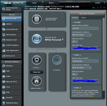Click the Network Map globe icon in sidebar
The image size is (107, 106).
(4, 19)
